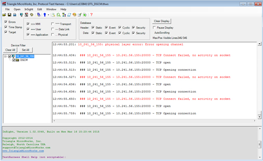The image size is (263, 161).
Task: Enable the --- Data Link layer checkbox
Action: [53, 29]
